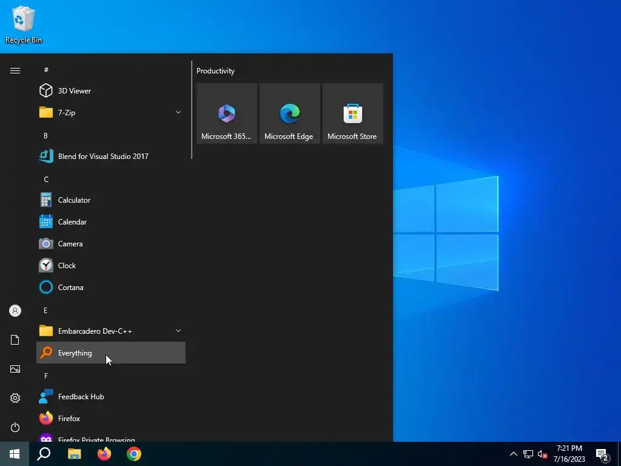This screenshot has width=621, height=466.
Task: Open the Documents shortcut icon
Action: [x=15, y=340]
